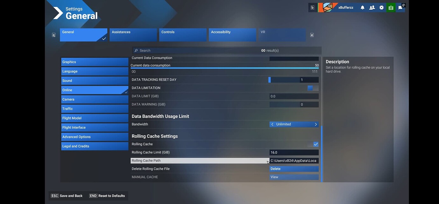Image resolution: width=439 pixels, height=204 pixels.
Task: Open the notifications bell icon
Action: pos(362,8)
